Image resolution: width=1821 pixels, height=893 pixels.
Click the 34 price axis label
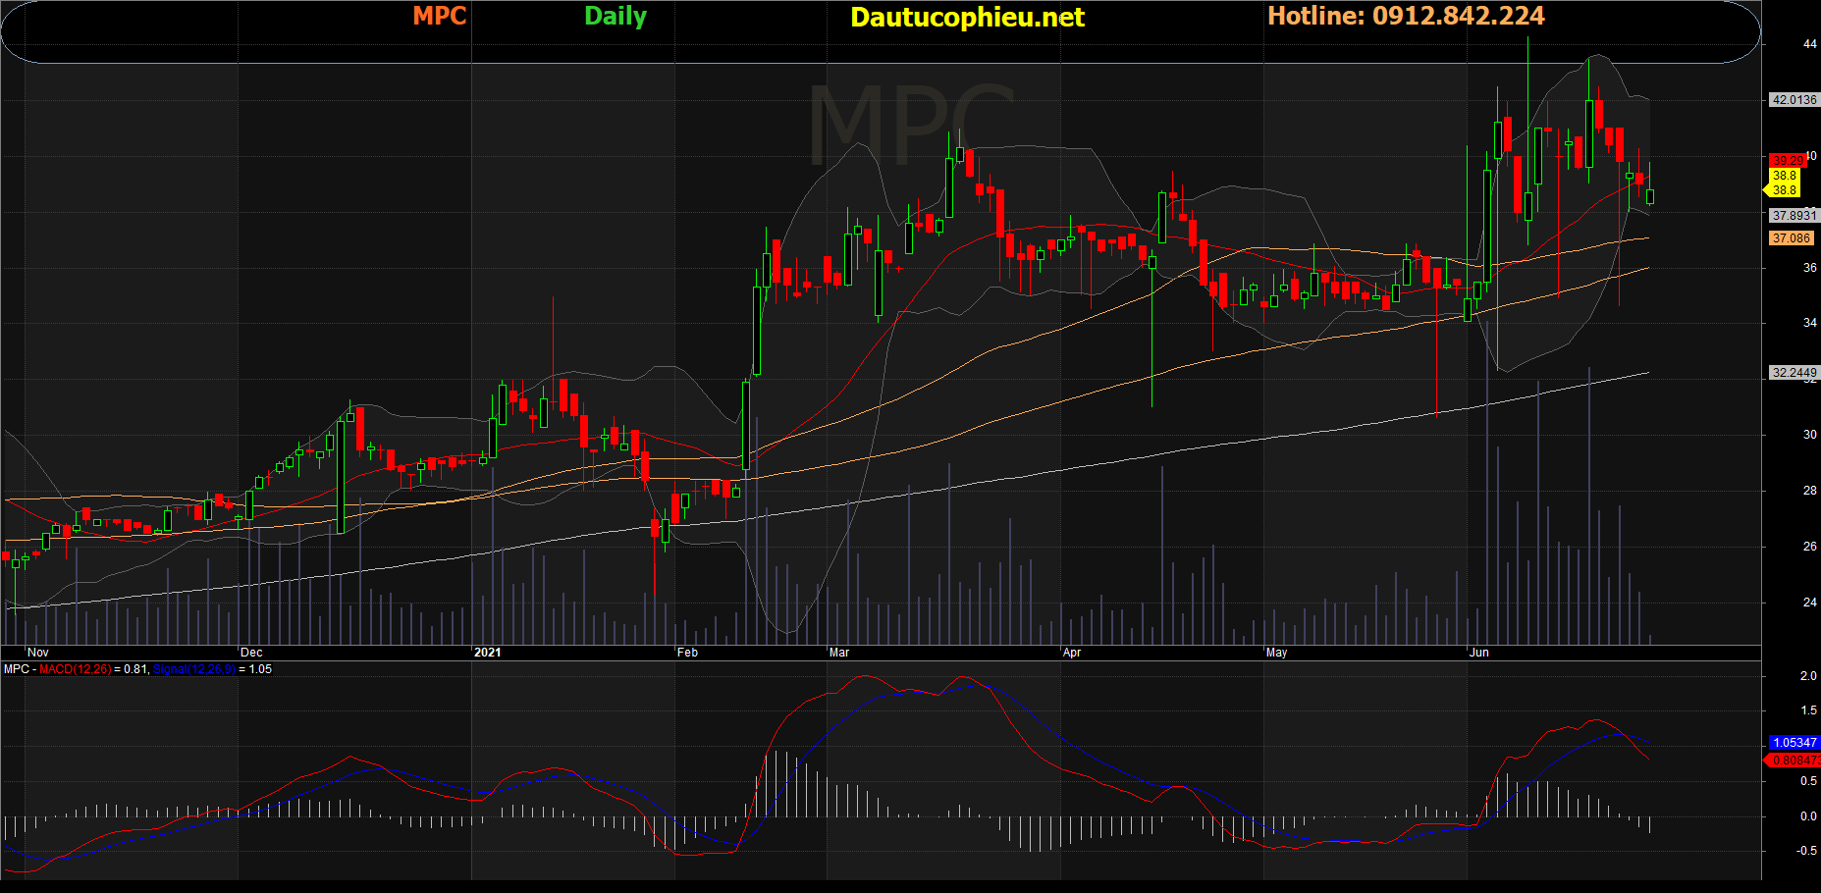pos(1809,323)
